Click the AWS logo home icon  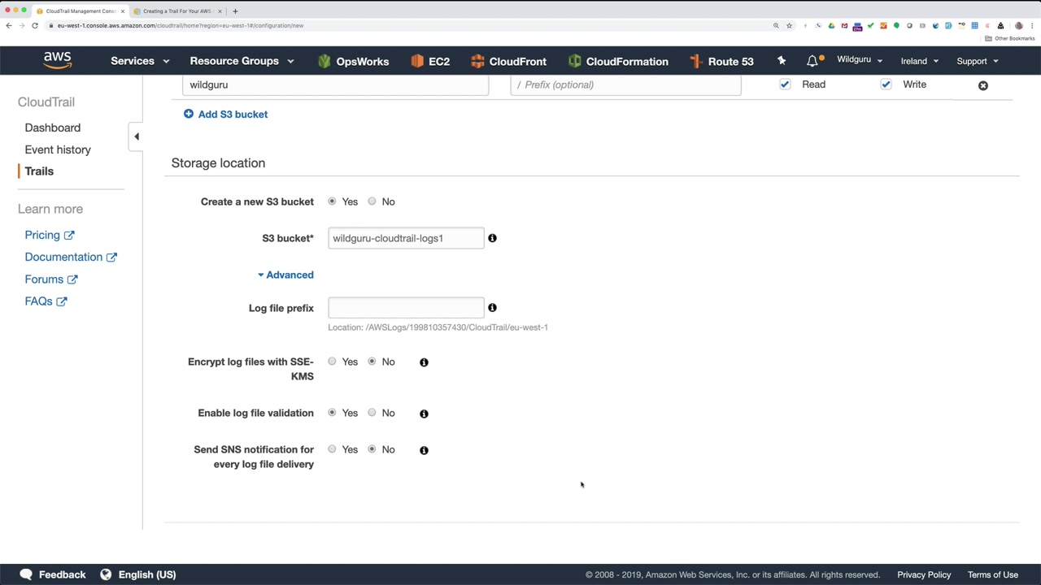click(58, 61)
